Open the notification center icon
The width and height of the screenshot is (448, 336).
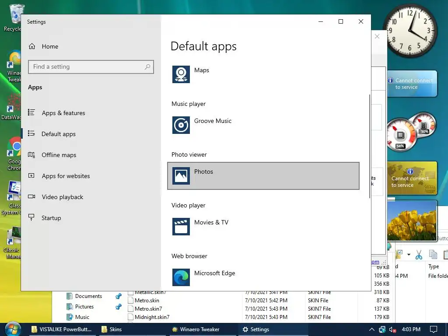(434, 329)
